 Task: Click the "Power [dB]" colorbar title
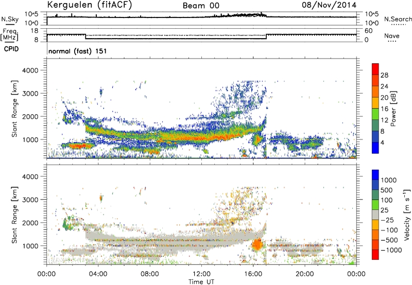point(393,109)
